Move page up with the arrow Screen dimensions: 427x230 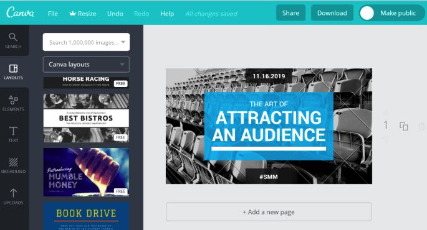pos(386,113)
